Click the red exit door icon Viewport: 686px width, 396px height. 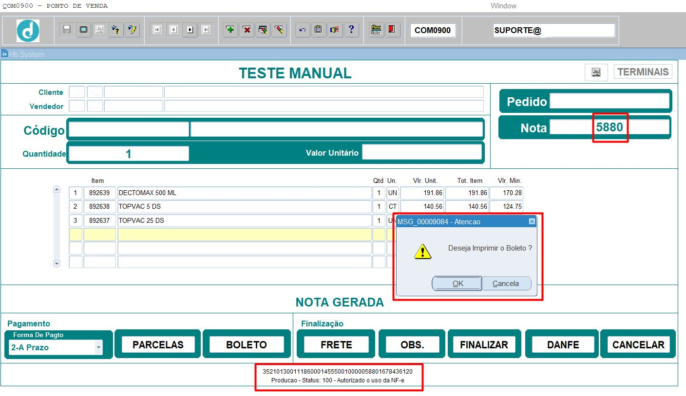coord(392,30)
